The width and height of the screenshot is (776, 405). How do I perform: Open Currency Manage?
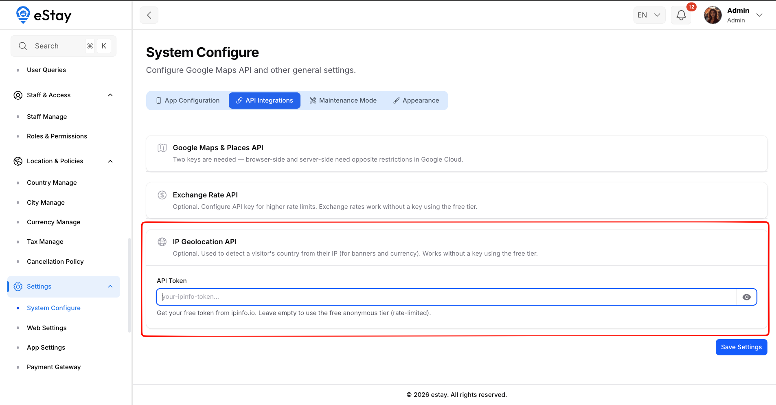(54, 222)
